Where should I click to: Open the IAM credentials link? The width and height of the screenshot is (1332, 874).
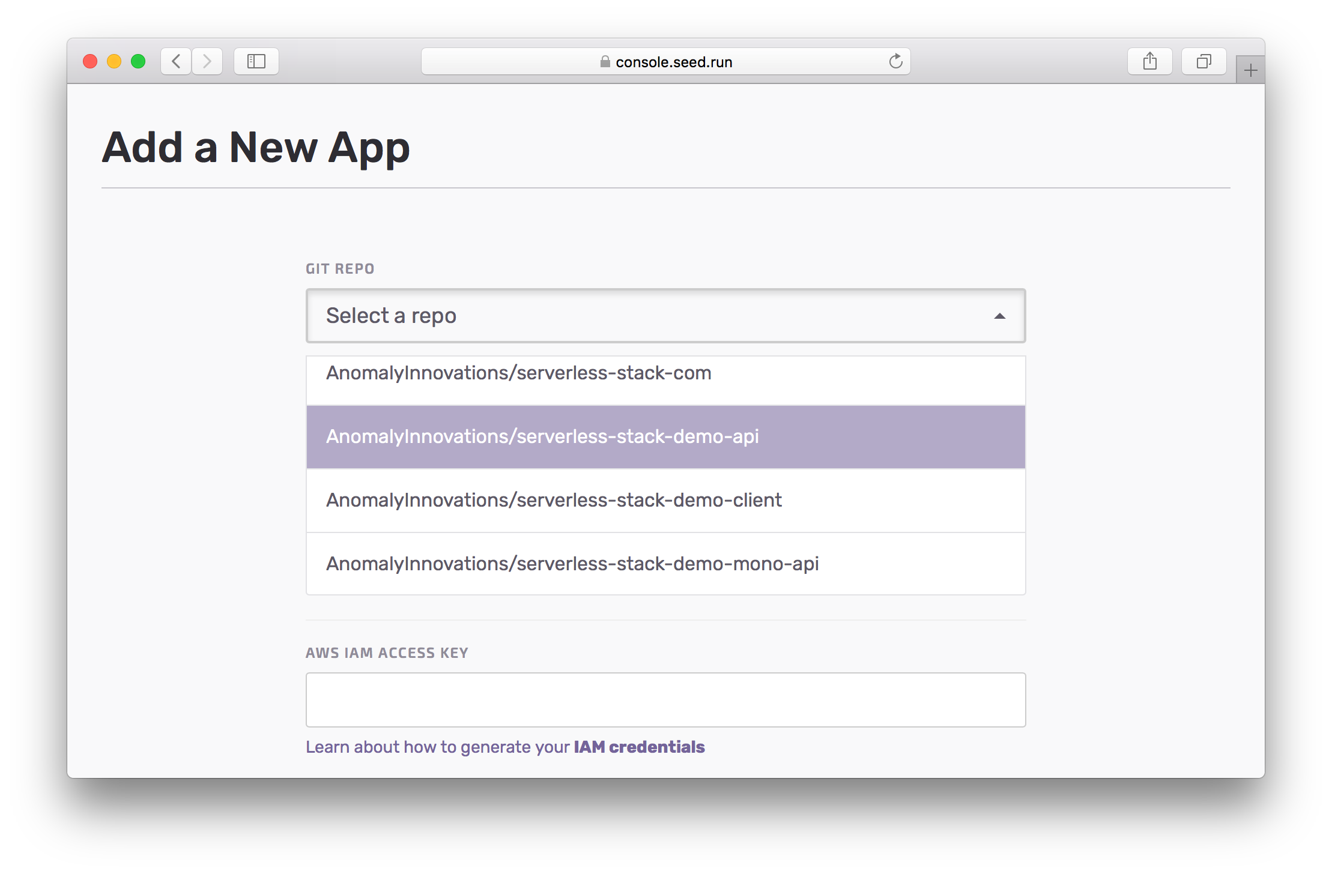(638, 747)
